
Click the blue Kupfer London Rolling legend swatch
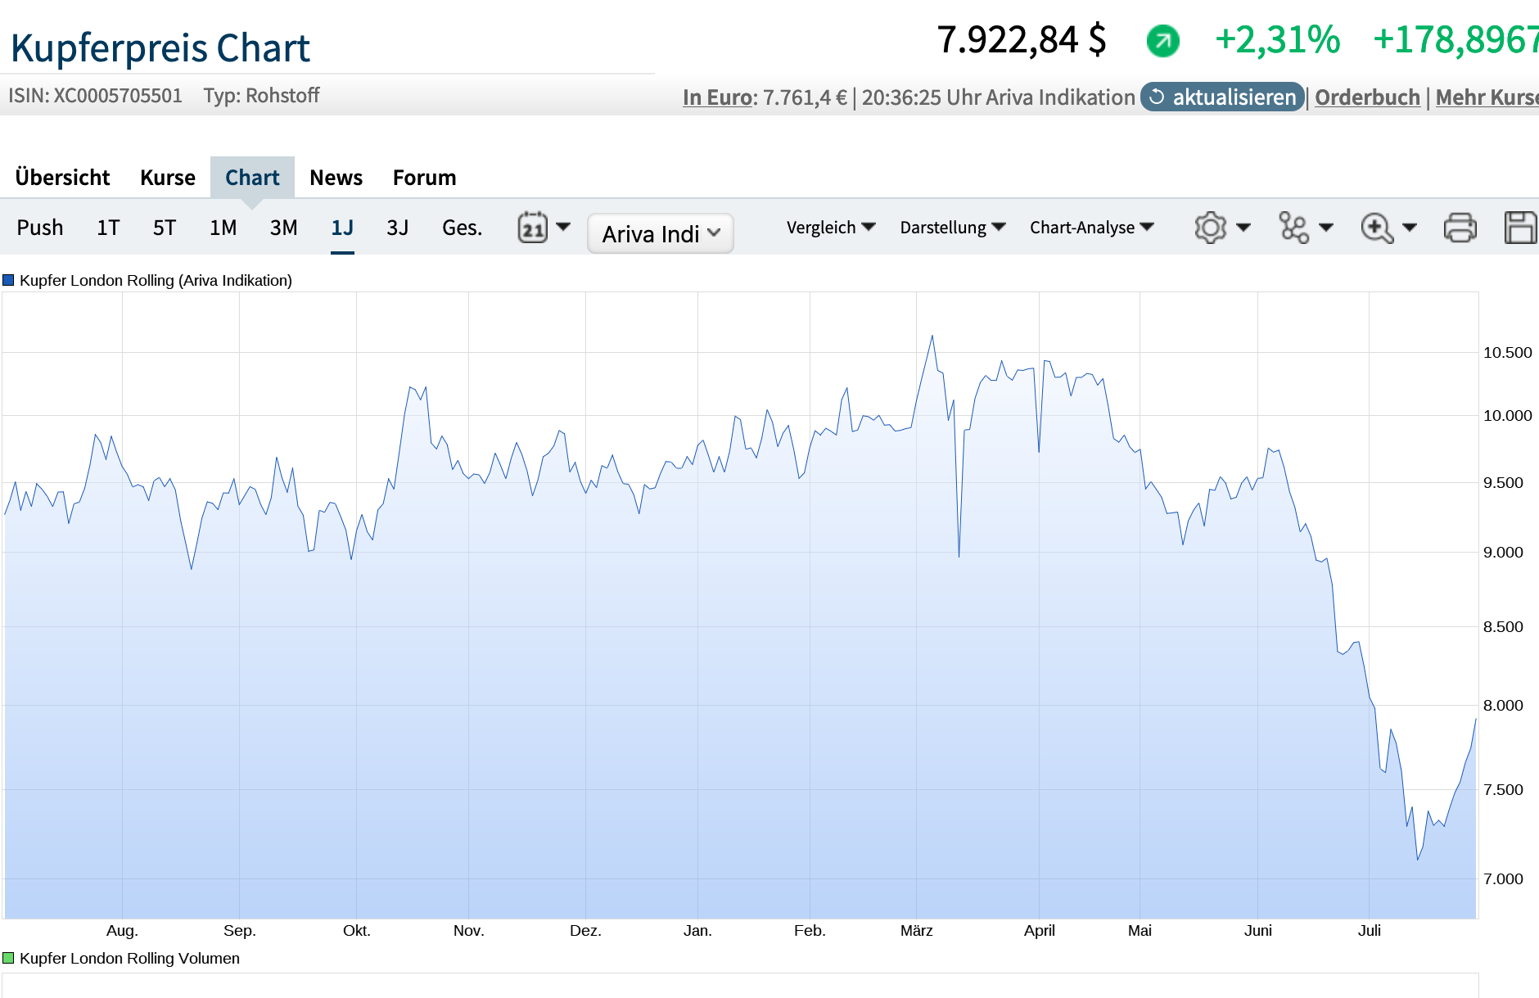pos(8,280)
